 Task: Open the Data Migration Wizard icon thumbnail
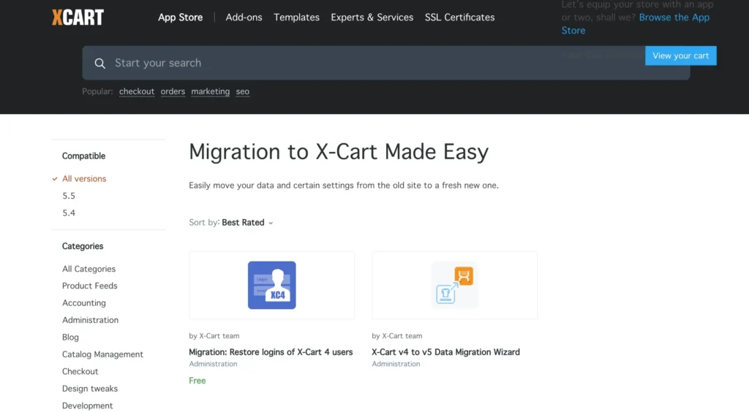tap(454, 285)
